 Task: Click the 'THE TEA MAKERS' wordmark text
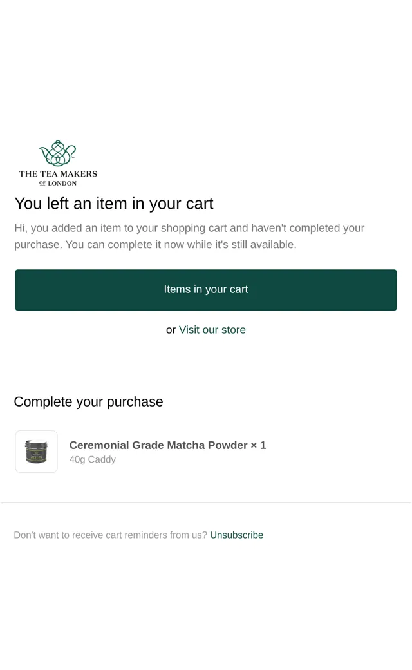[x=58, y=174]
